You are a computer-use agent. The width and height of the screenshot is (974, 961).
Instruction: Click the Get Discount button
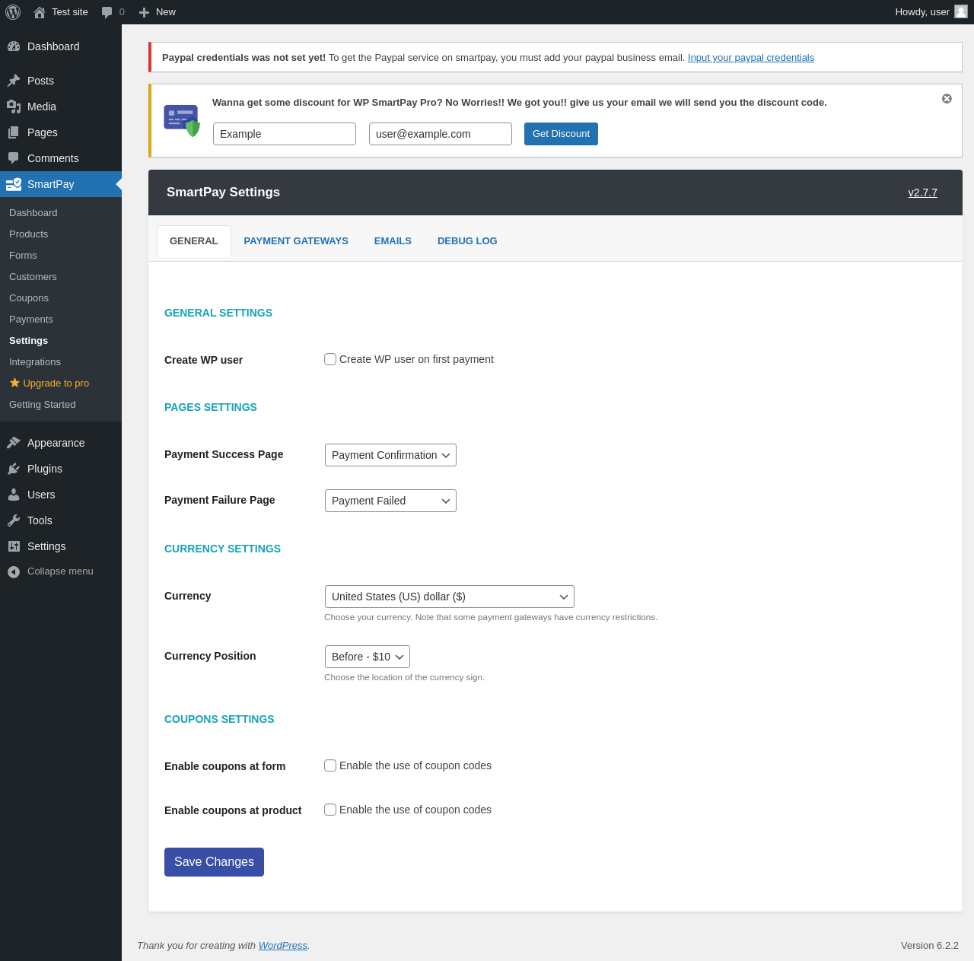561,134
